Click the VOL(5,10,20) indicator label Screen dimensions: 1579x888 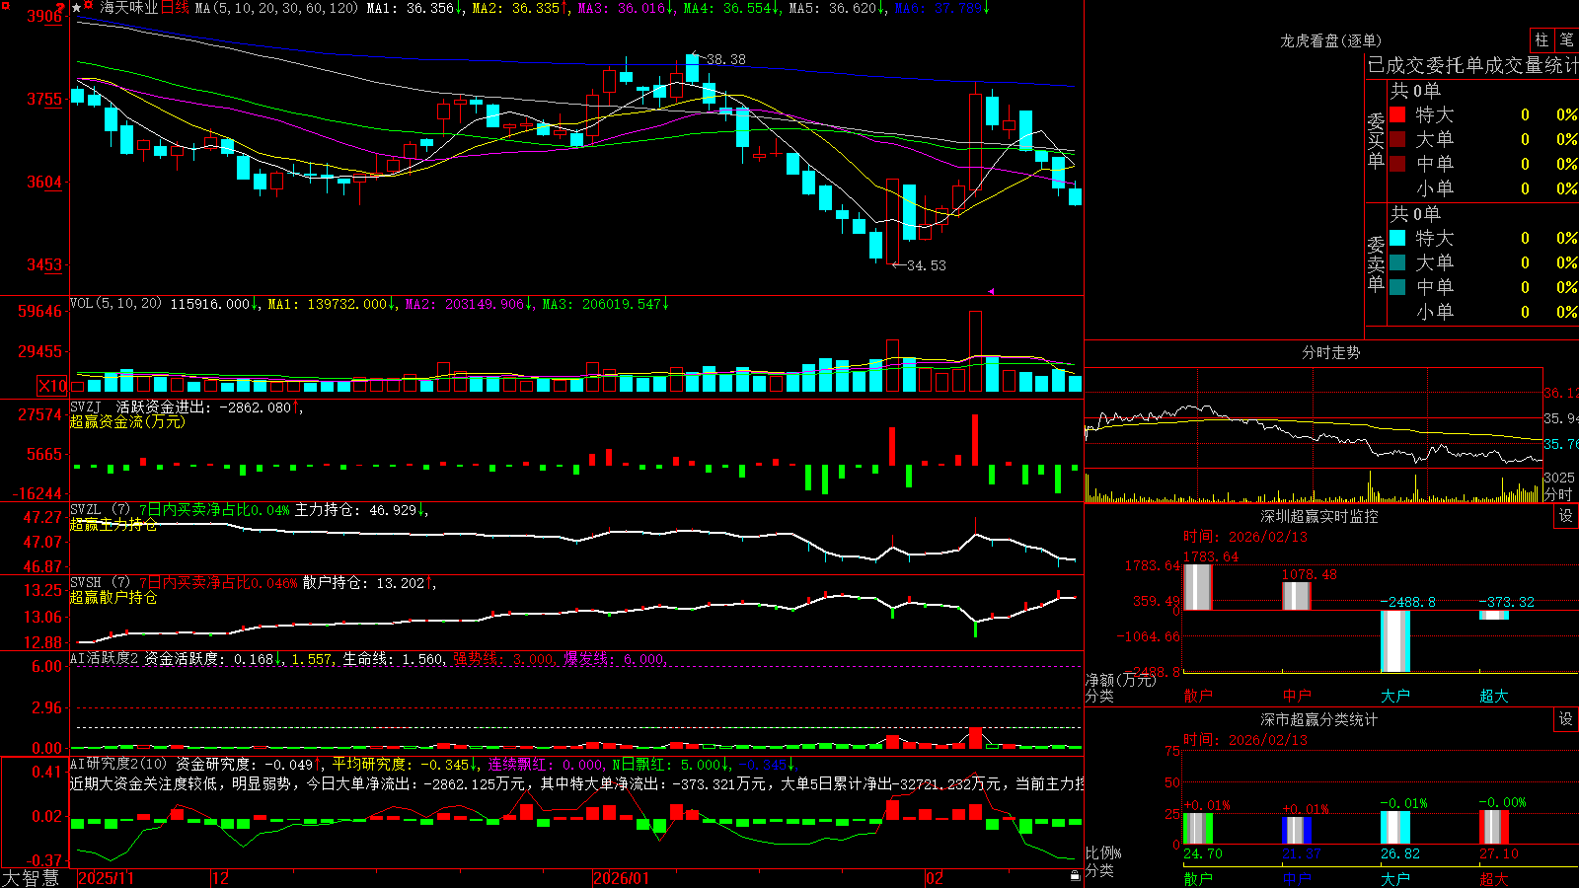[x=115, y=303]
